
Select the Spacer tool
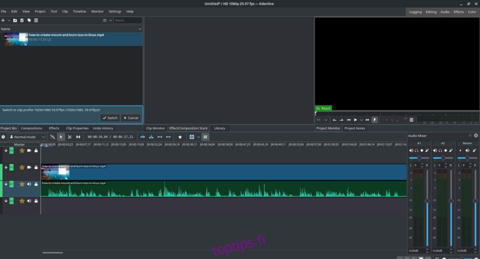[78, 137]
